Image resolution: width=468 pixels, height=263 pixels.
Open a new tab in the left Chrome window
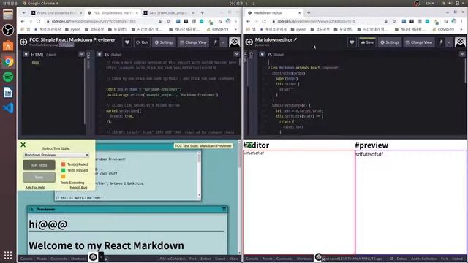(x=202, y=13)
